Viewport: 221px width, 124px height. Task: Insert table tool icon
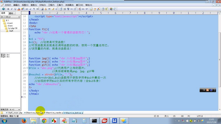click(x=61, y=9)
